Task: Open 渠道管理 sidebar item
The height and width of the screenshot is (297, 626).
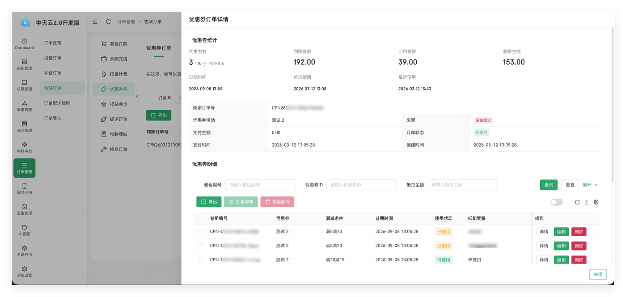Action: 24,106
